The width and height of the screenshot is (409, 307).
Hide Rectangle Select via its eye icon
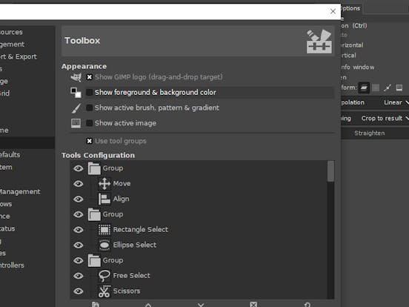coord(79,230)
